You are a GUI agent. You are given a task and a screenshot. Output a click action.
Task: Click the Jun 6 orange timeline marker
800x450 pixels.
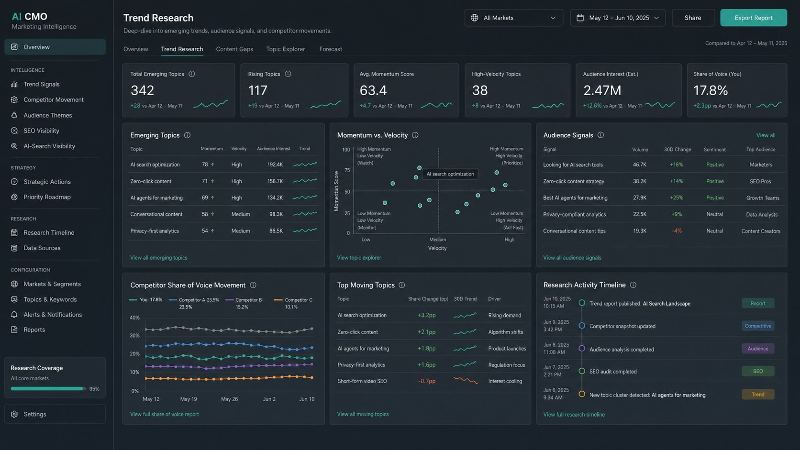click(x=582, y=394)
